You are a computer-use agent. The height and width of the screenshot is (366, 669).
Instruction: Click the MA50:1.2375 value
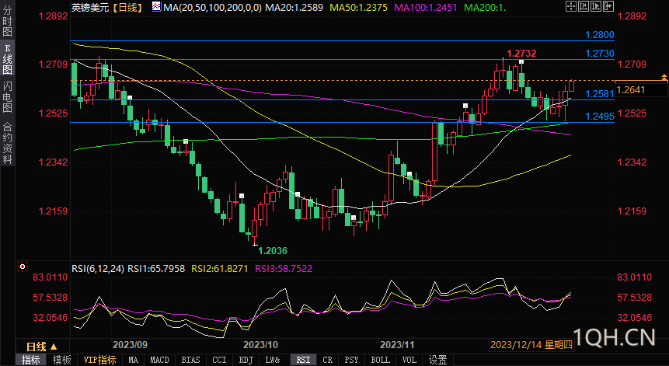[x=359, y=7]
